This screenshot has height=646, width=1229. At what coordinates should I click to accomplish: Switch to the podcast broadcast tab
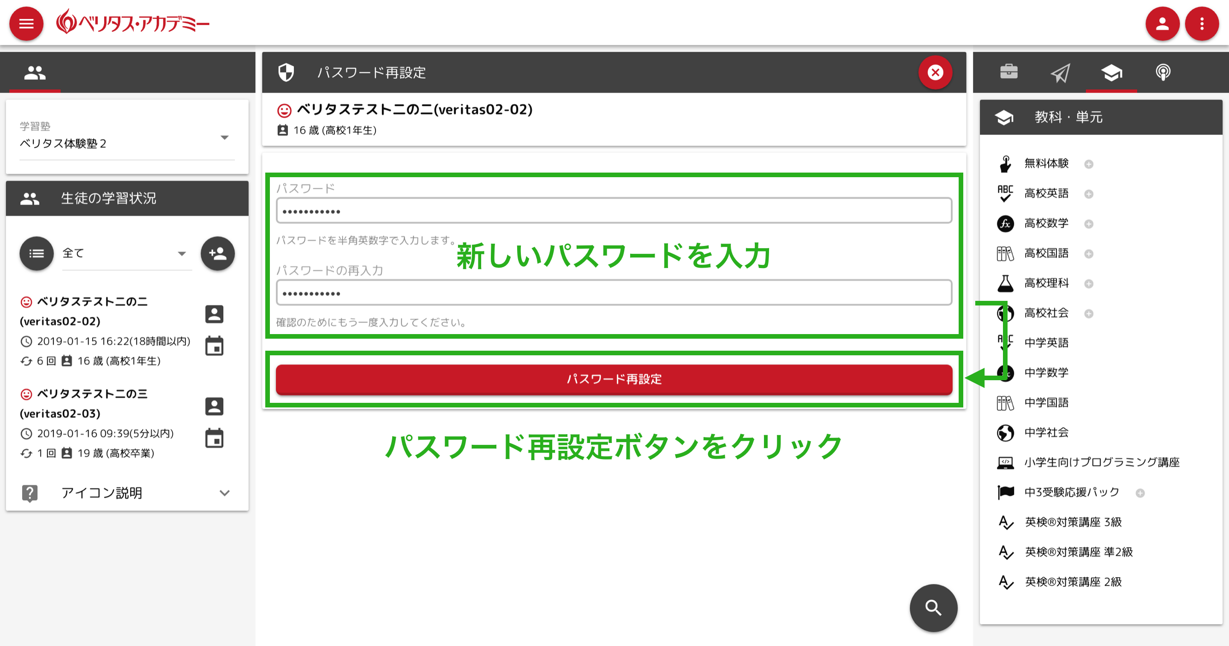point(1163,72)
